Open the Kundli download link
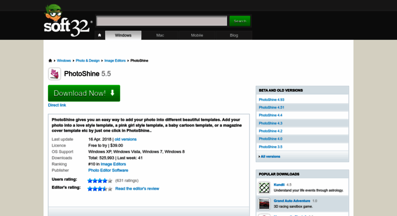The height and width of the screenshot is (216, 397). [x=279, y=185]
